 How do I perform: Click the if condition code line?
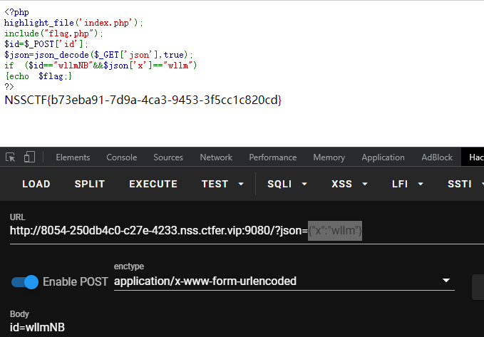(101, 66)
